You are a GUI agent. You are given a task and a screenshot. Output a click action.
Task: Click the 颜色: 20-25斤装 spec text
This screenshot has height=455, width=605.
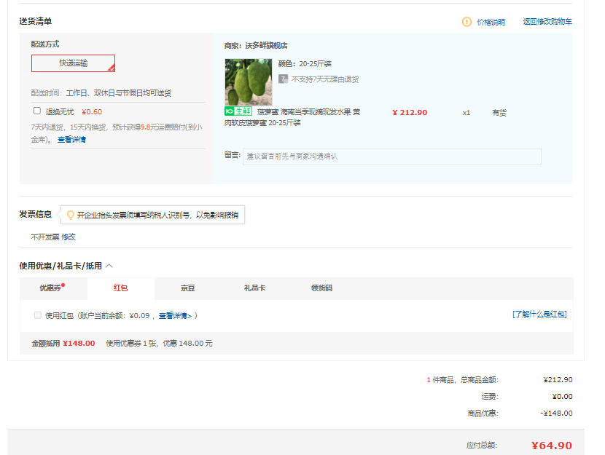tap(305, 63)
